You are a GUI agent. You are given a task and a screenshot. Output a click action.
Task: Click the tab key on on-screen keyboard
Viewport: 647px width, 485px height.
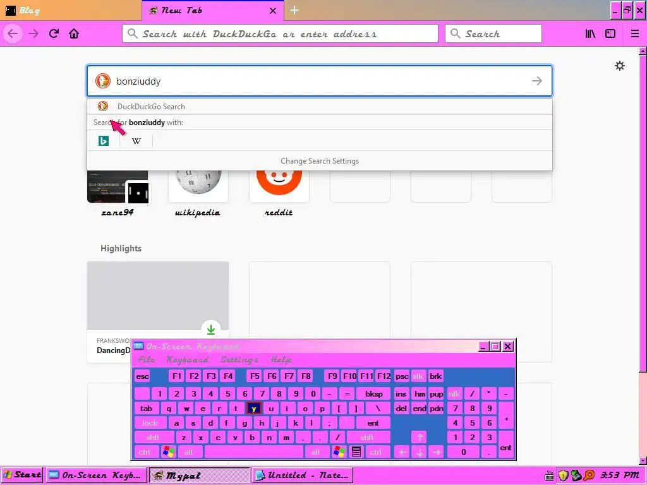point(146,409)
